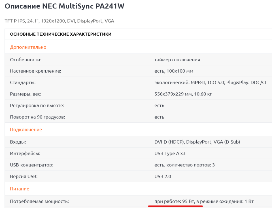Image resolution: width=272 pixels, height=208 pixels.
Task: Select the "Стандарты:" row label
Action: (x=23, y=83)
